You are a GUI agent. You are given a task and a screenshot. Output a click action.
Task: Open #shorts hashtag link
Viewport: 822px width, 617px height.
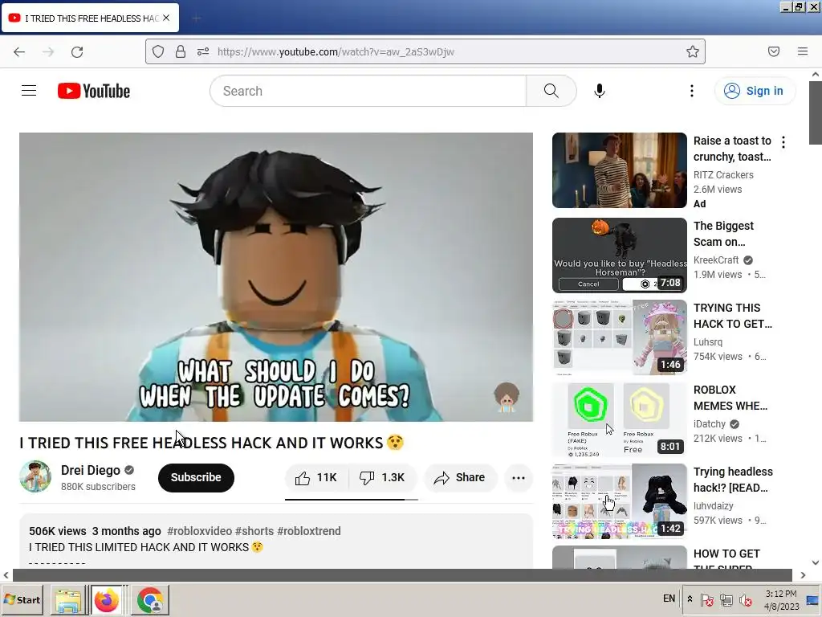click(x=254, y=531)
